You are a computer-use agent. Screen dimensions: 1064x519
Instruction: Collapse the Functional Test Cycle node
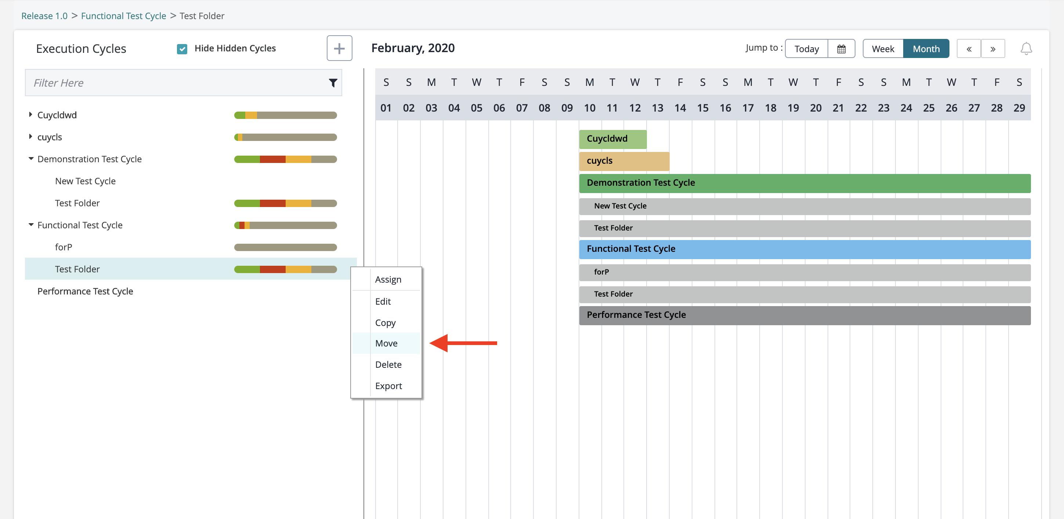31,225
